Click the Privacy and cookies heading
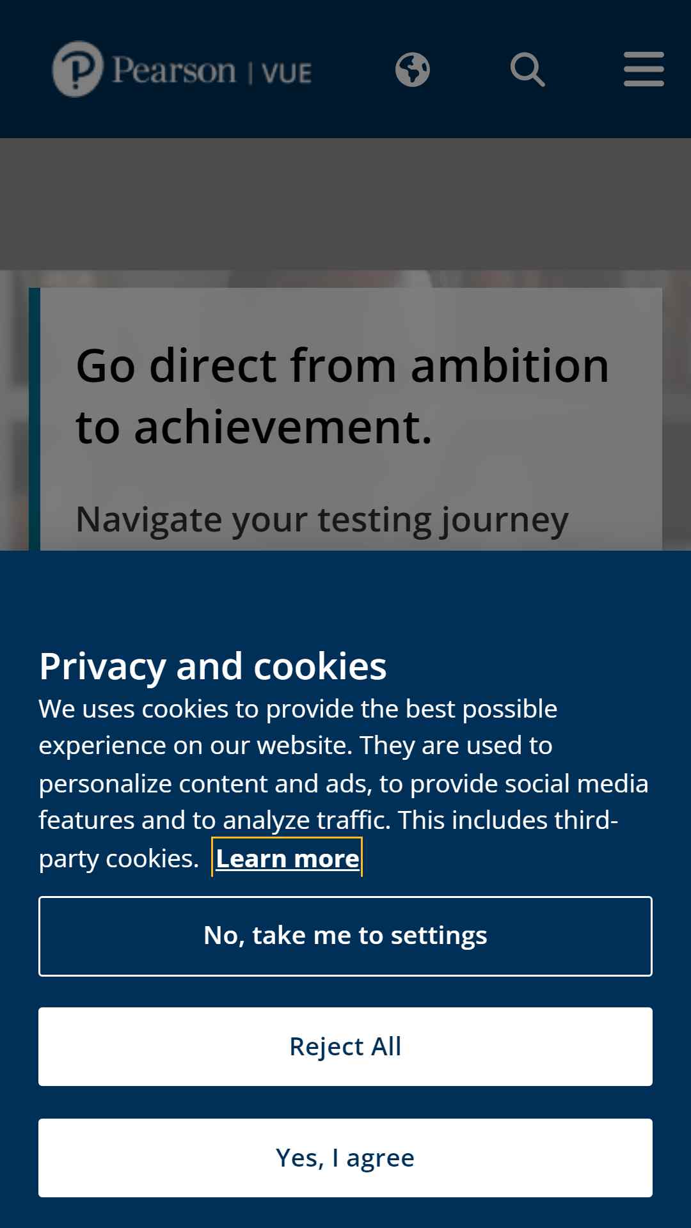Image resolution: width=691 pixels, height=1228 pixels. point(213,666)
